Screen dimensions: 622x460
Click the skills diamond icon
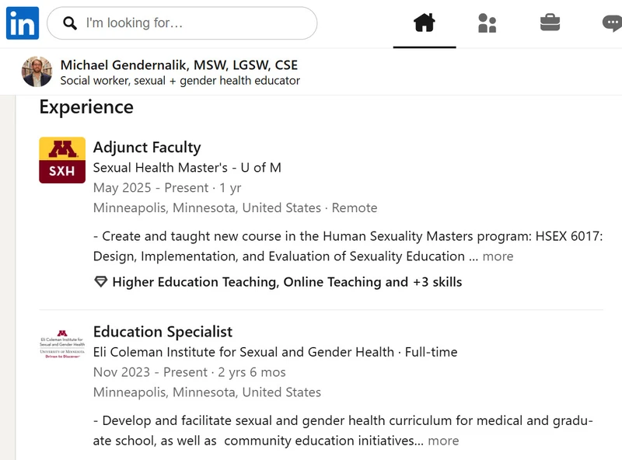pyautogui.click(x=101, y=282)
